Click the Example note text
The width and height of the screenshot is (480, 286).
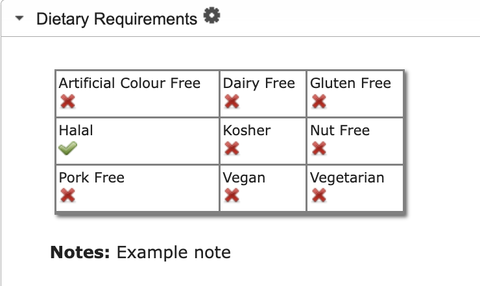pyautogui.click(x=174, y=252)
